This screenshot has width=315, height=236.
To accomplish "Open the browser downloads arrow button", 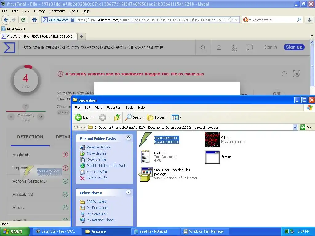I will tap(309, 20).
